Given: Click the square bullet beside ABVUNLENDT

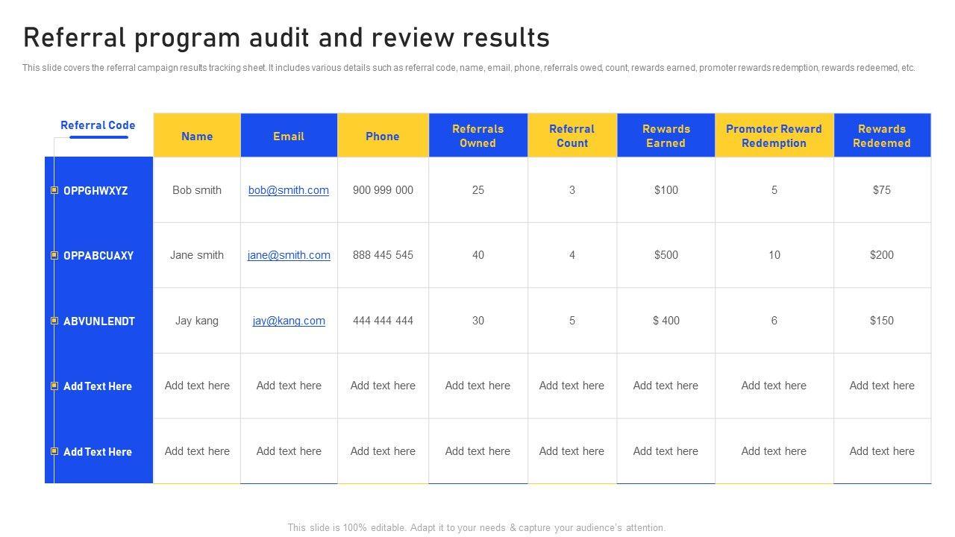Looking at the screenshot, I should (x=54, y=321).
